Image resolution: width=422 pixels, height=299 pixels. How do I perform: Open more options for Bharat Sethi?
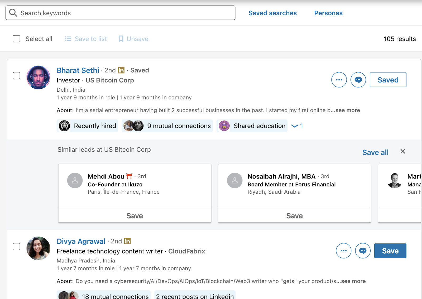pyautogui.click(x=339, y=80)
